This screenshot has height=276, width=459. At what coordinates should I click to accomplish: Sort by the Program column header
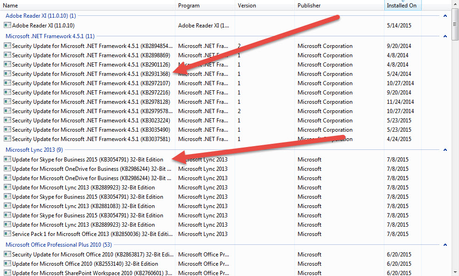tap(205, 5)
